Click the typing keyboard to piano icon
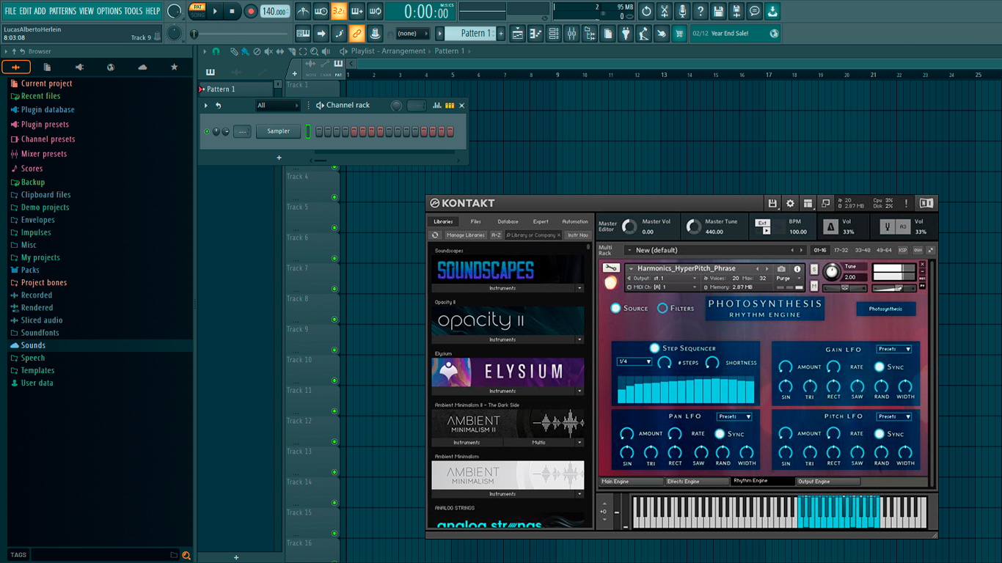Screen dimensions: 1002x563 coord(303,34)
